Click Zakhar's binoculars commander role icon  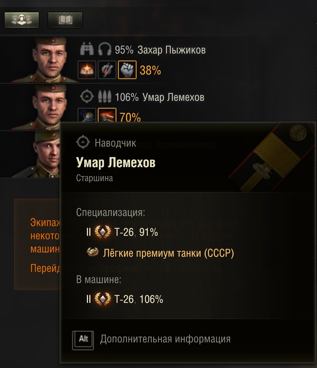click(87, 50)
